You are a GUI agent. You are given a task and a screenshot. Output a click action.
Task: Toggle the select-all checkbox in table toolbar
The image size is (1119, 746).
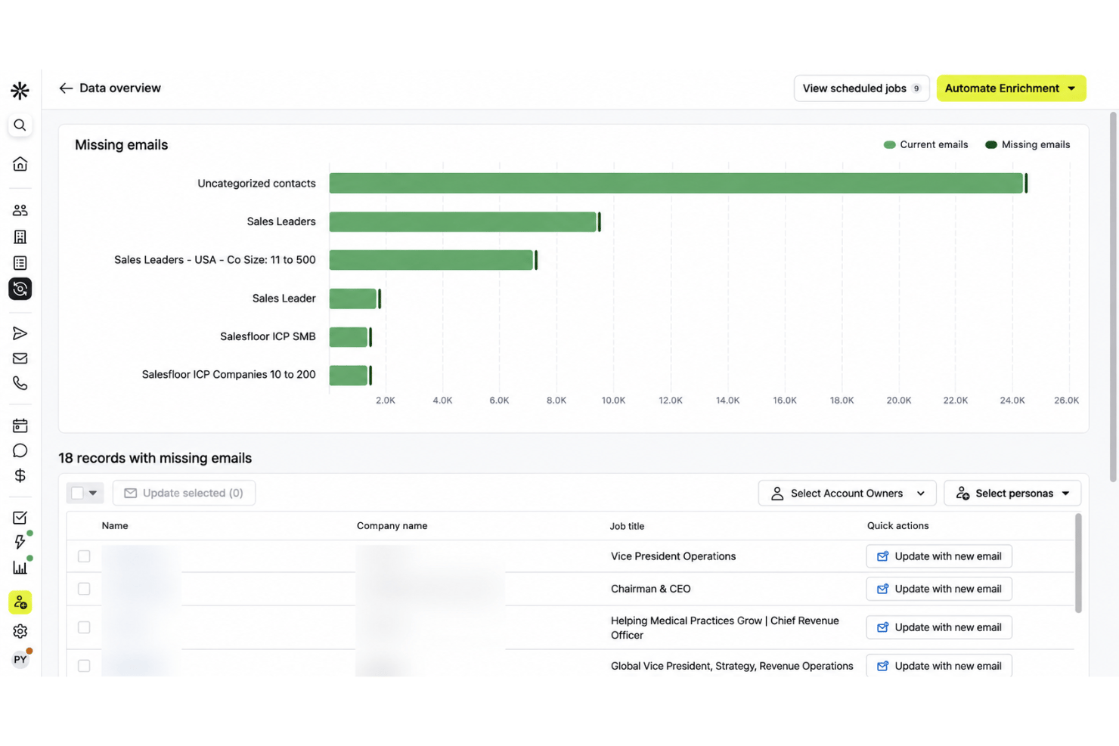tap(77, 493)
